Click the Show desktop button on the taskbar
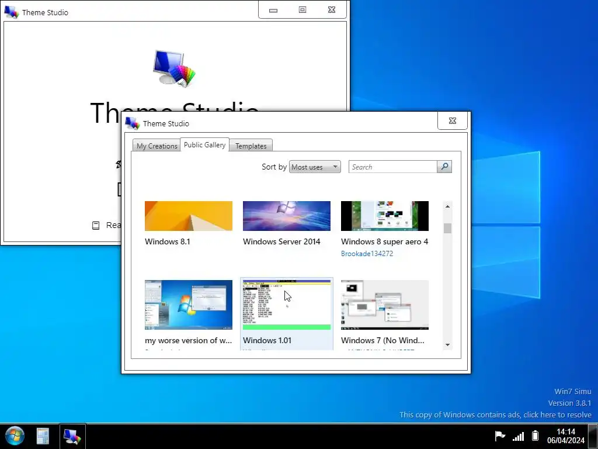Image resolution: width=598 pixels, height=449 pixels. 593,436
